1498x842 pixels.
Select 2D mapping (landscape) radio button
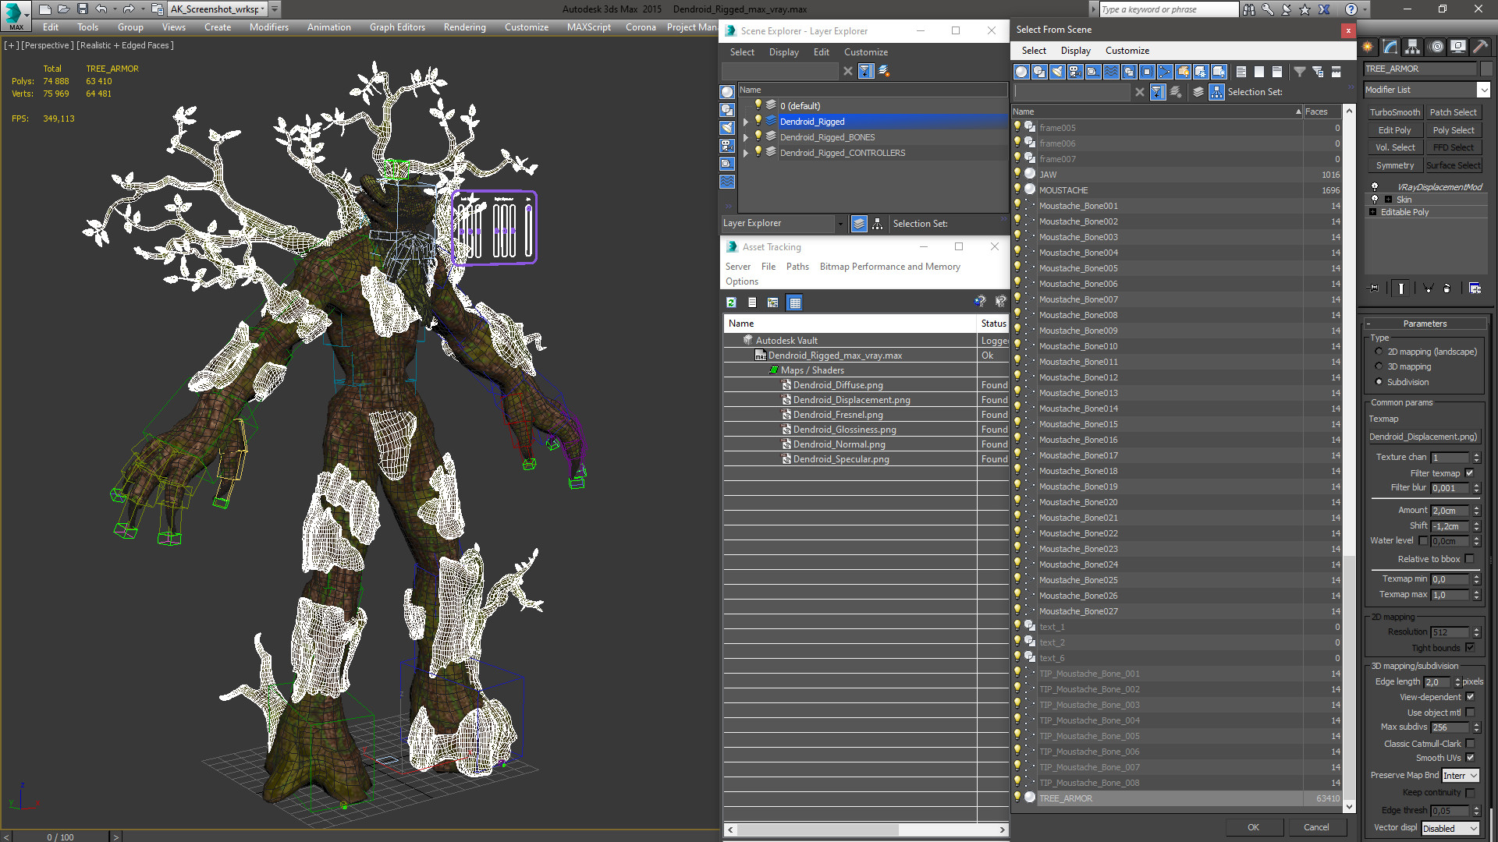[x=1379, y=352]
